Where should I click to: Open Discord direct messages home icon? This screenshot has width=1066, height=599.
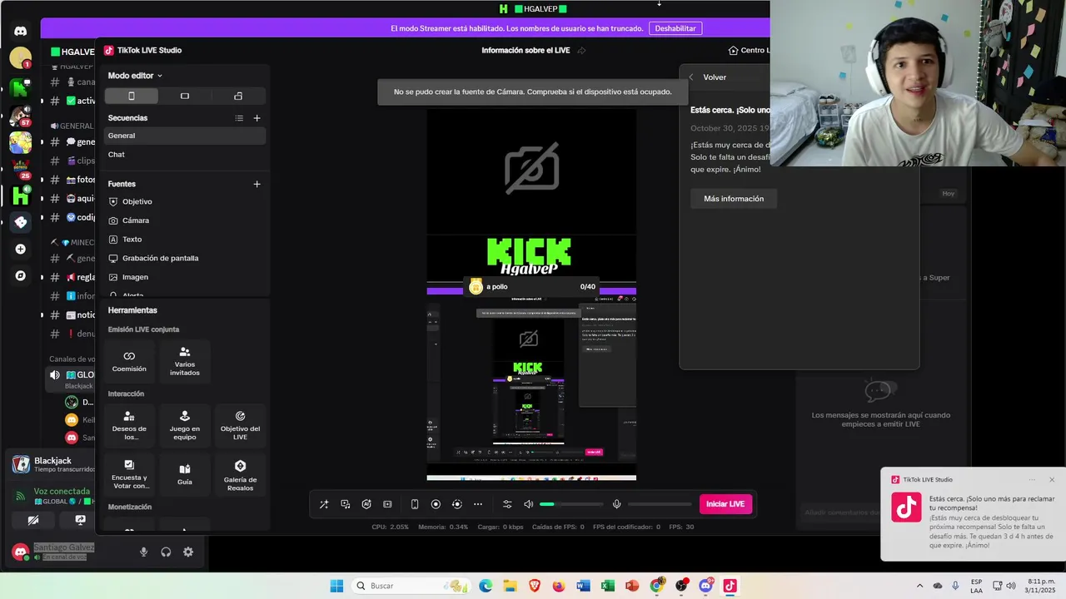(x=21, y=31)
